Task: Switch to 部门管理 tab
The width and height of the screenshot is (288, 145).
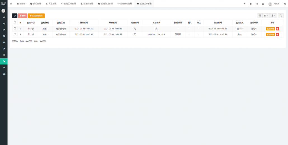Action: click(x=35, y=4)
